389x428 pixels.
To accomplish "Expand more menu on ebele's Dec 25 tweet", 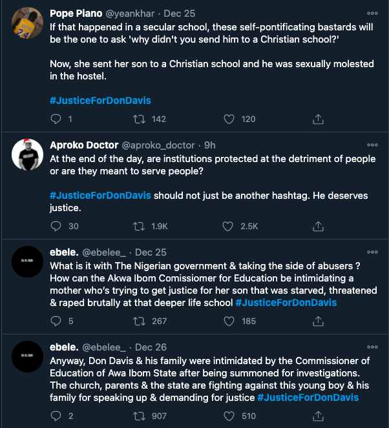I will tap(372, 252).
